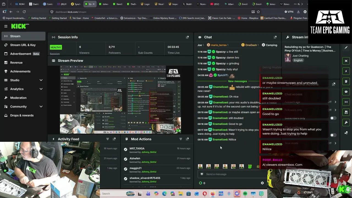Open the Classic Cars for Sale bookmark
Viewport: 352px width, 198px height.
coord(222,18)
